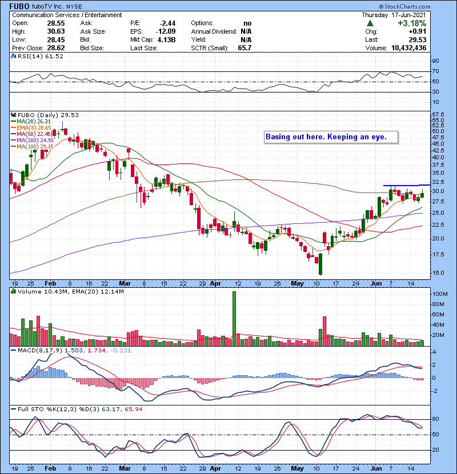
Task: Click the date Thursday 17-Jun-2021
Action: coord(394,15)
